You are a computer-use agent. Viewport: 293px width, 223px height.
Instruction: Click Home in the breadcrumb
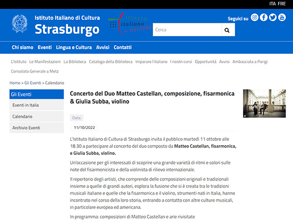point(15,83)
